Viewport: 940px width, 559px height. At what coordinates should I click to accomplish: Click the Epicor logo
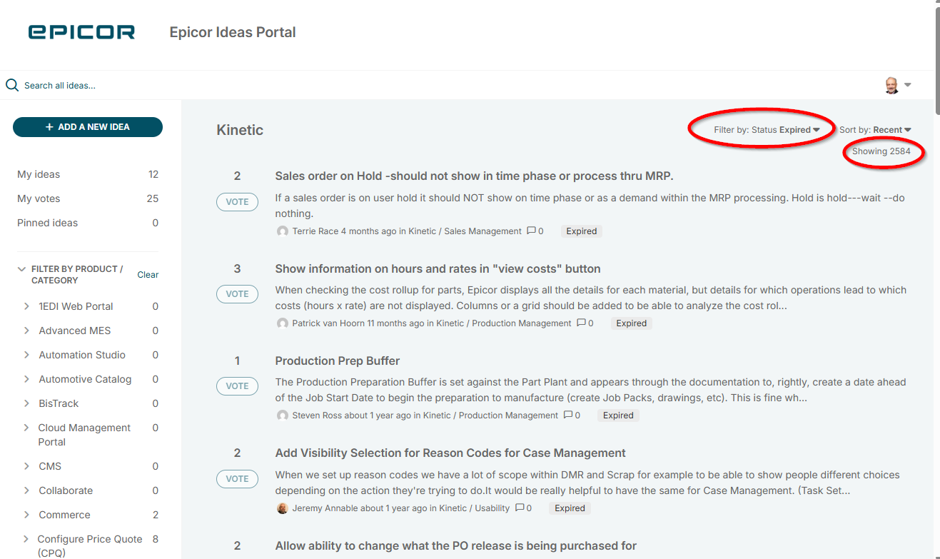(x=81, y=32)
